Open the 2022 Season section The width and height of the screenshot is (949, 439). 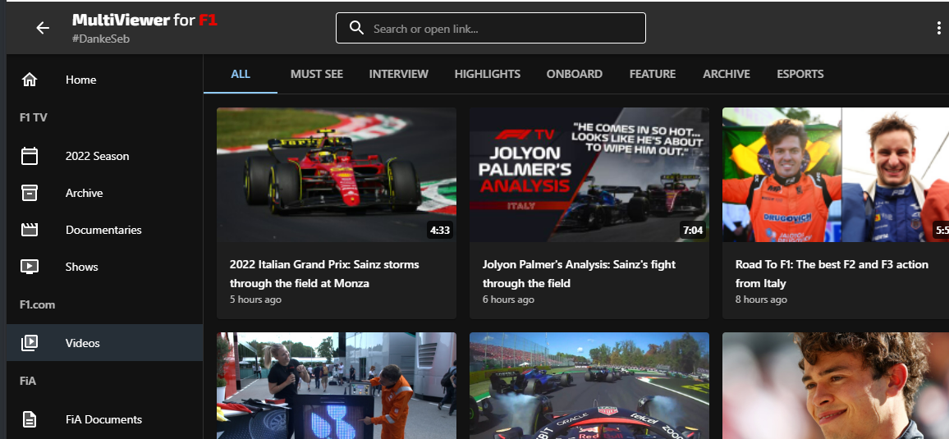(105, 156)
